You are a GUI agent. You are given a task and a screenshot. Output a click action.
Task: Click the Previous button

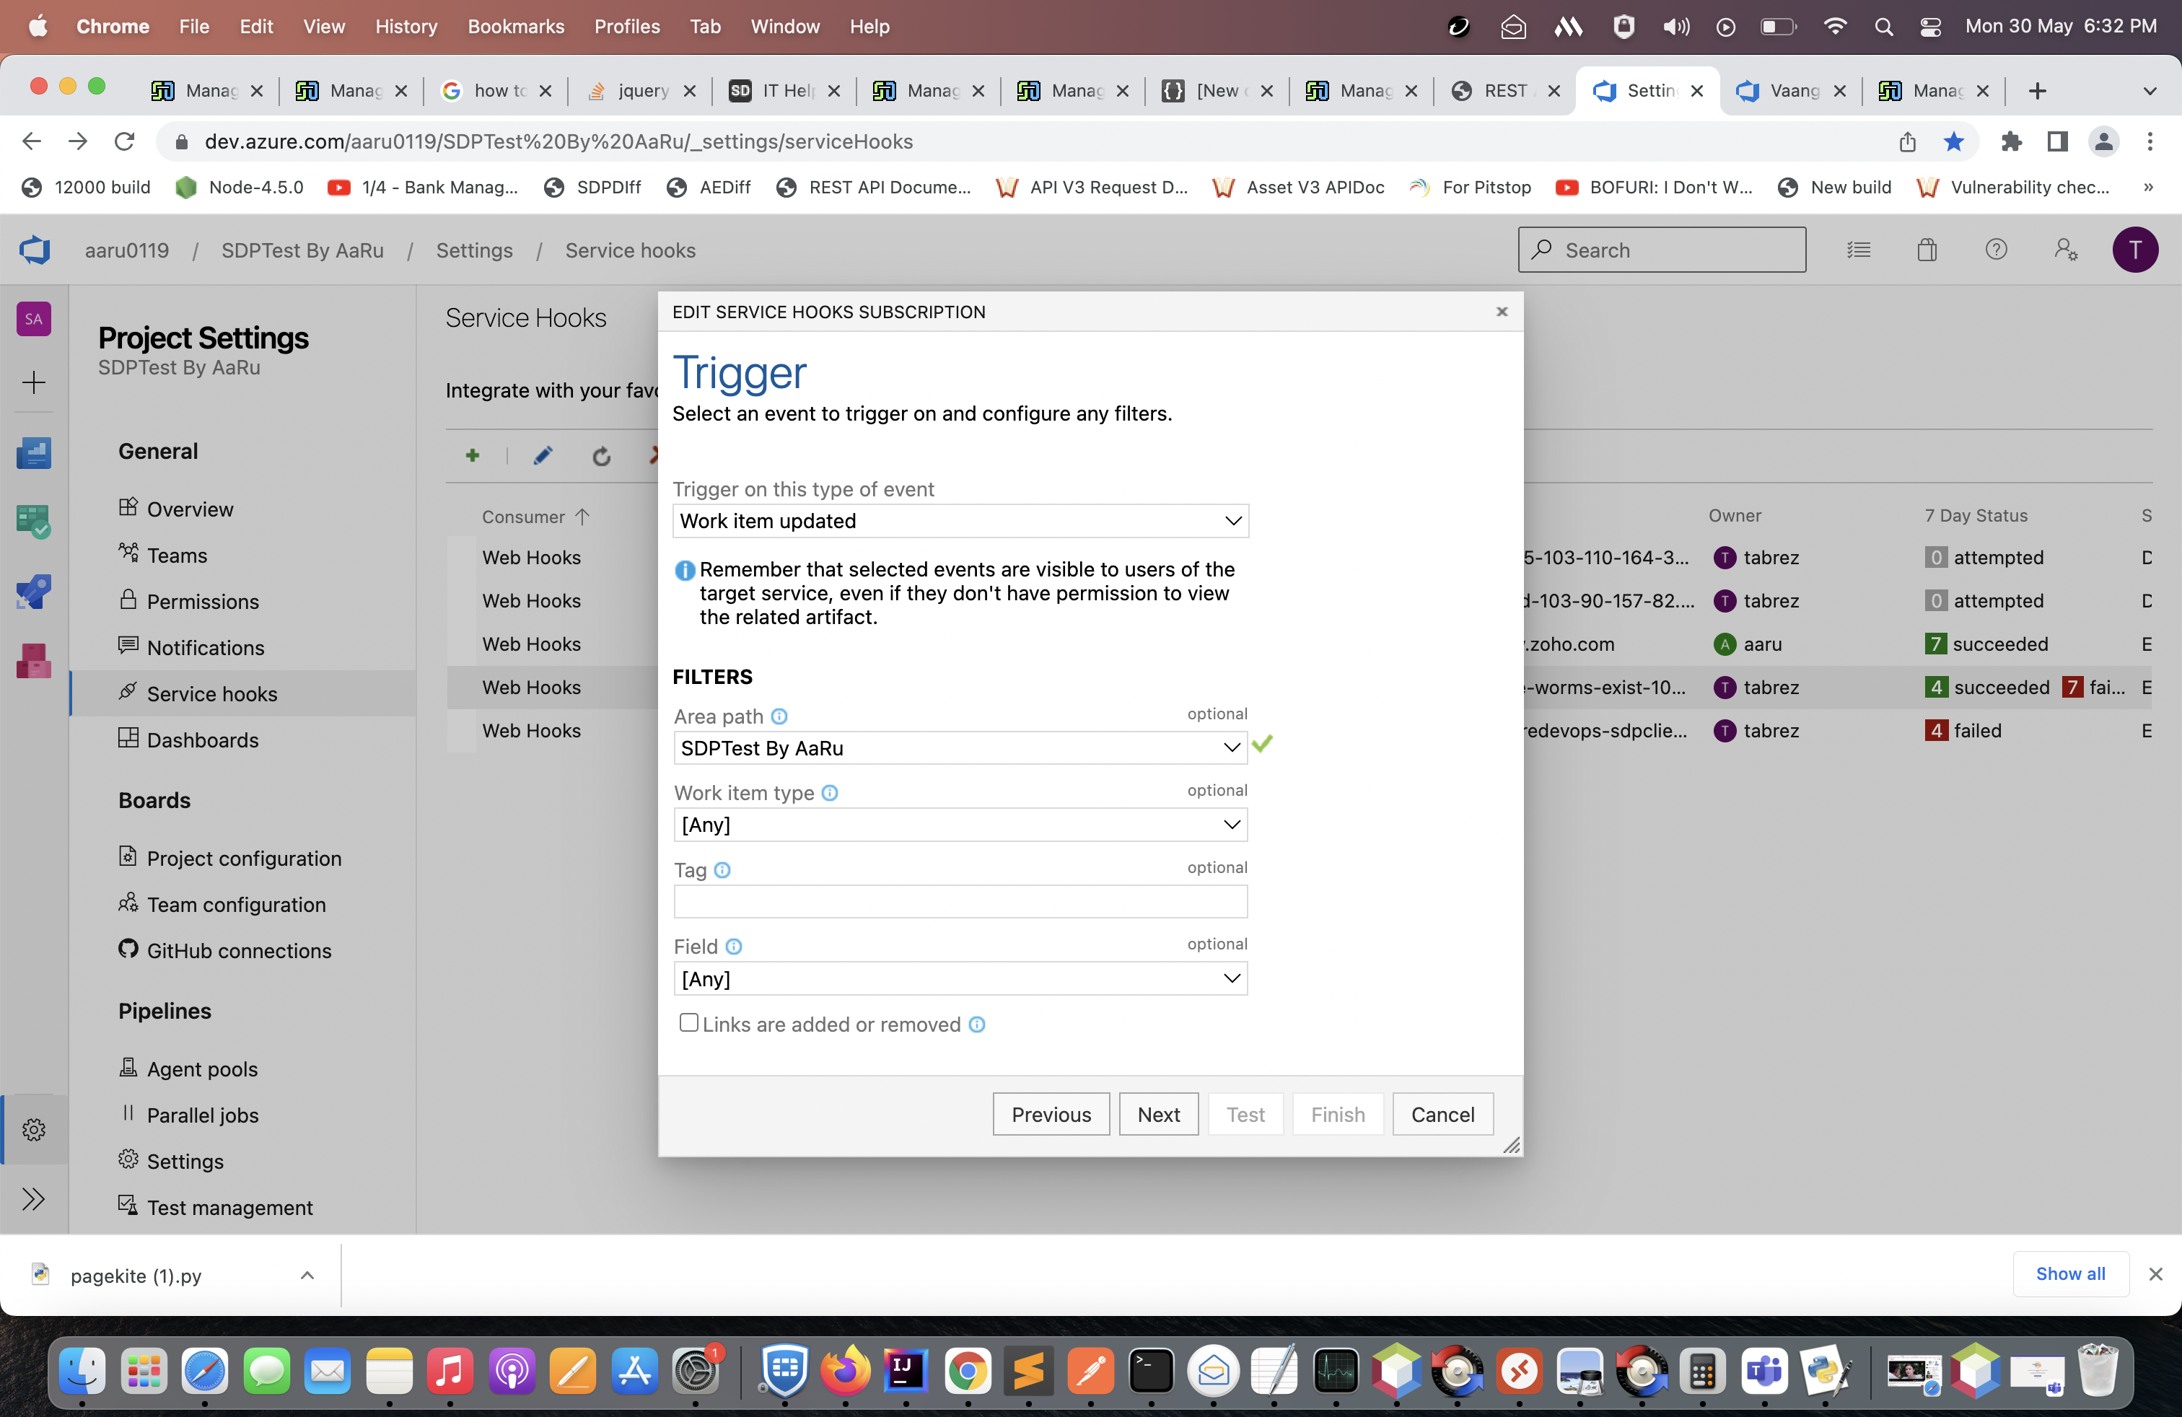[1051, 1115]
